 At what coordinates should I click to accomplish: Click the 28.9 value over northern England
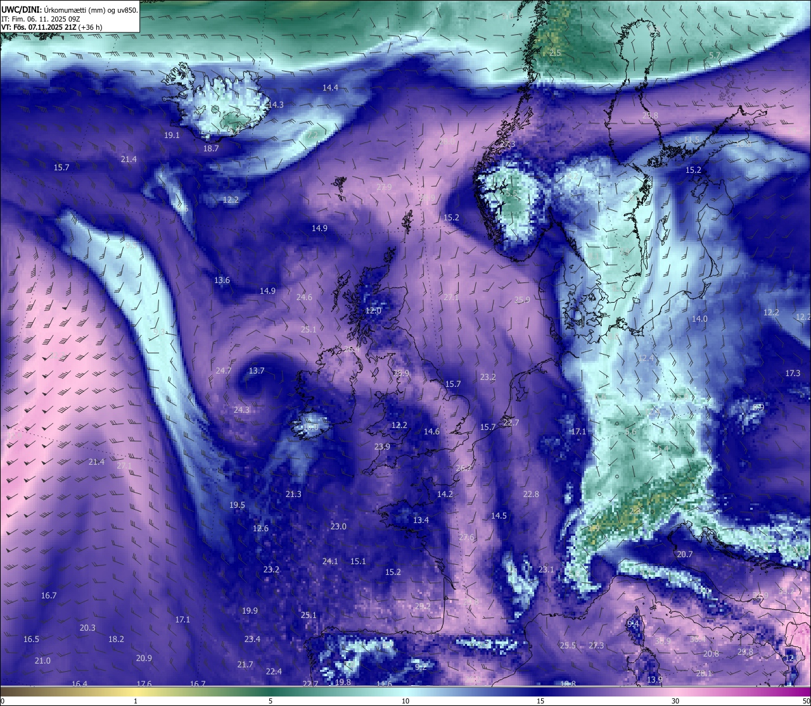[401, 373]
